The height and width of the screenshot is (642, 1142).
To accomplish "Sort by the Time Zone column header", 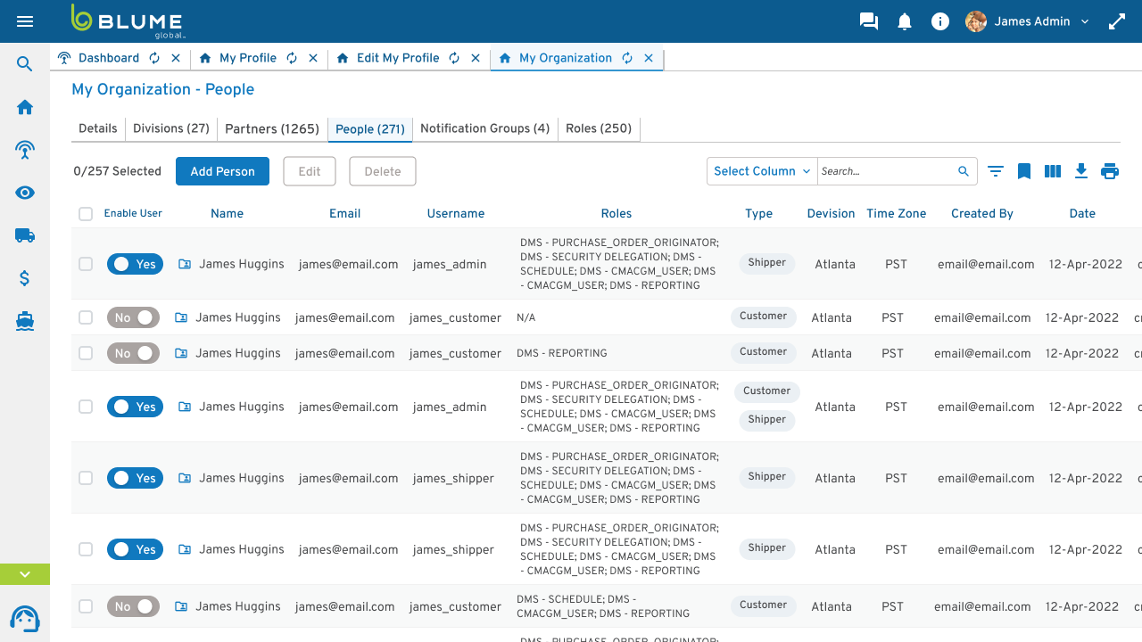I will 897,214.
